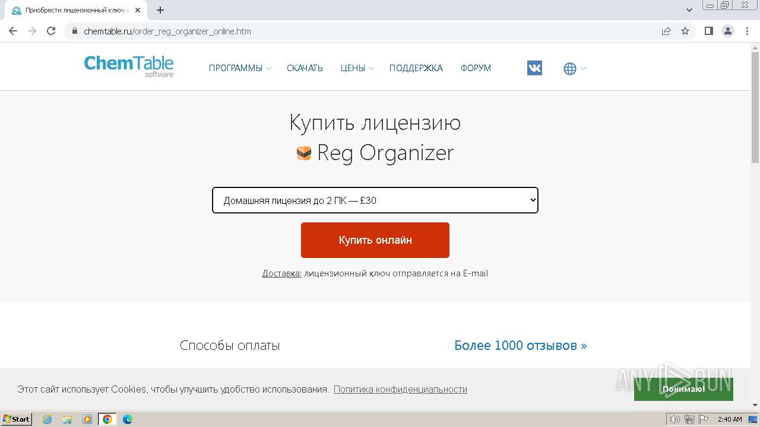Click Show desktop button in taskbar
760x427 pixels.
[x=753, y=419]
